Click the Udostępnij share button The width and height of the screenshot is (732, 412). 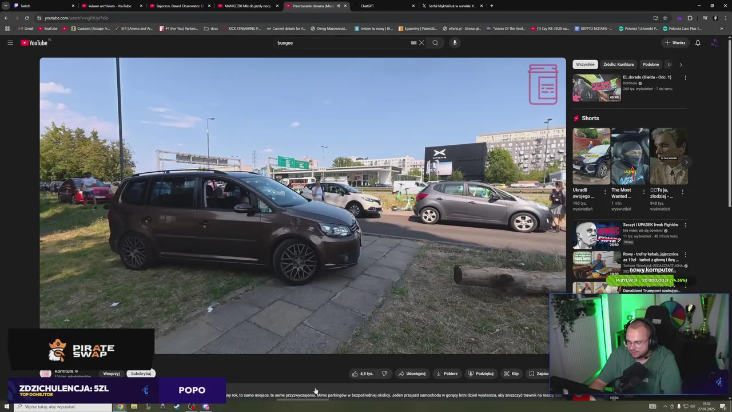412,374
